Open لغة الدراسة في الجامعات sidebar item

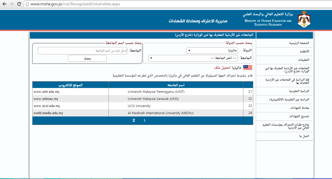pyautogui.click(x=287, y=81)
